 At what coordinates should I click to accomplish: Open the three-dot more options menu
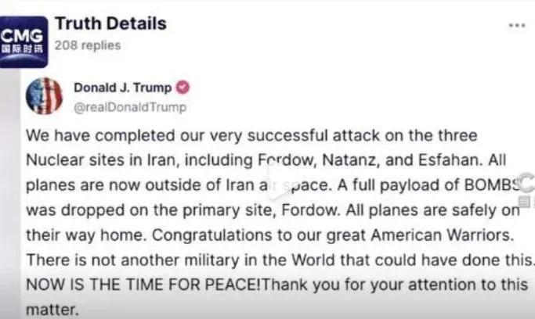point(516,25)
